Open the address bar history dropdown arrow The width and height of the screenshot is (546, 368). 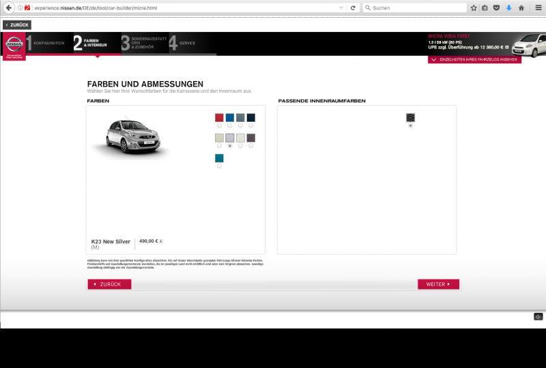point(341,7)
